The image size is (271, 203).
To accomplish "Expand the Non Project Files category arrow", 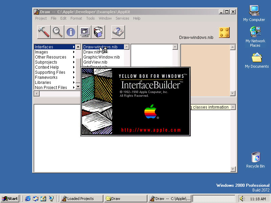I will click(74, 87).
